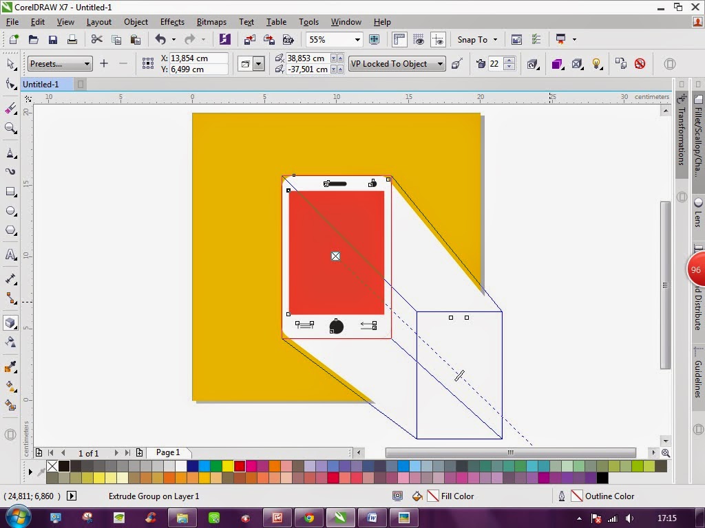
Task: Open the Effects menu
Action: [172, 22]
